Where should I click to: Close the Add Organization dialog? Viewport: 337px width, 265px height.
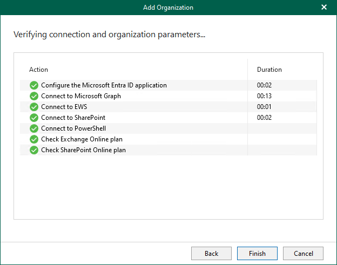tap(324, 8)
